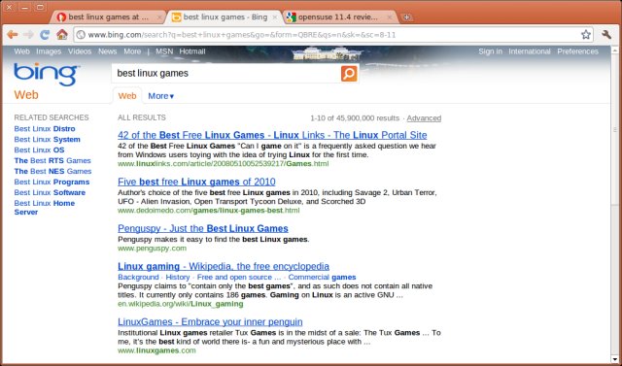
Task: Reload the page with refresh icon
Action: pos(45,35)
